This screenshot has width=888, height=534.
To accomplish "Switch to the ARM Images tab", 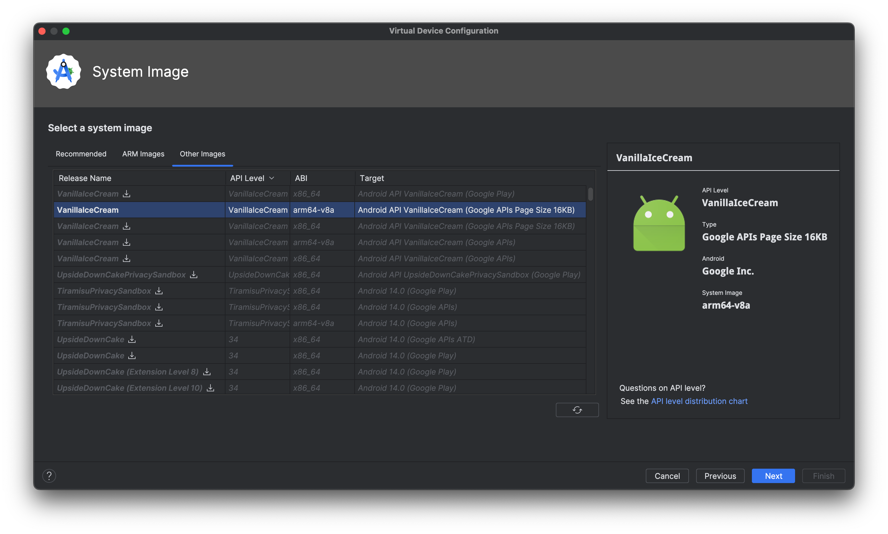I will tap(143, 153).
